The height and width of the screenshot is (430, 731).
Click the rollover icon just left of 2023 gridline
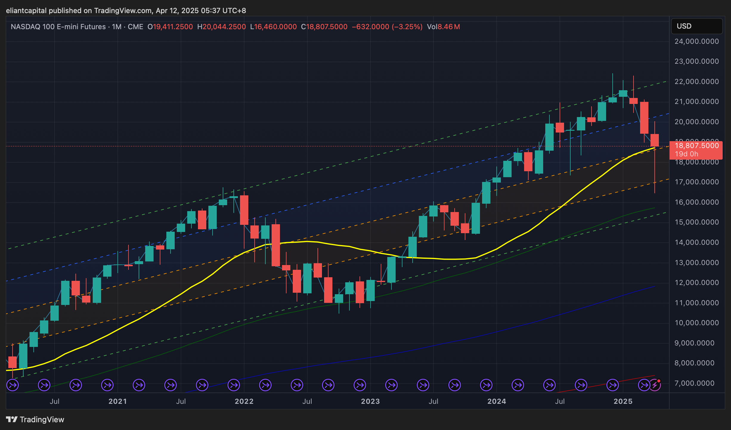pyautogui.click(x=360, y=385)
